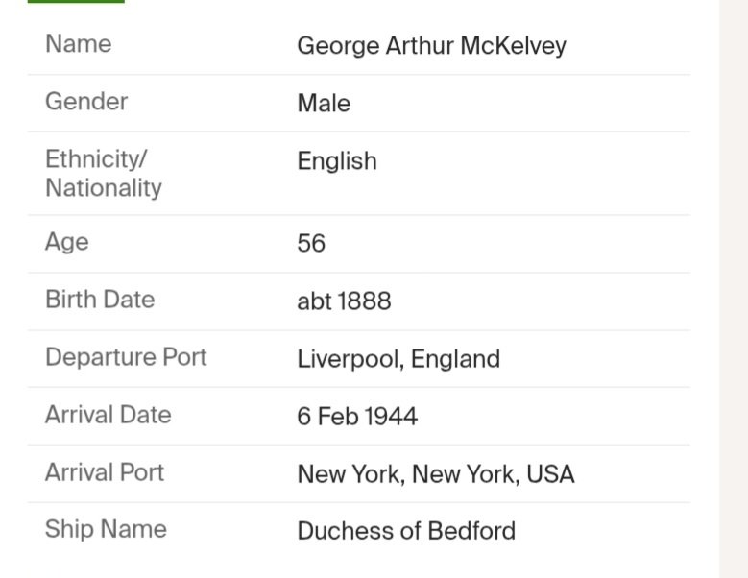Viewport: 748px width, 578px height.
Task: Click the Age field label
Action: tap(66, 242)
